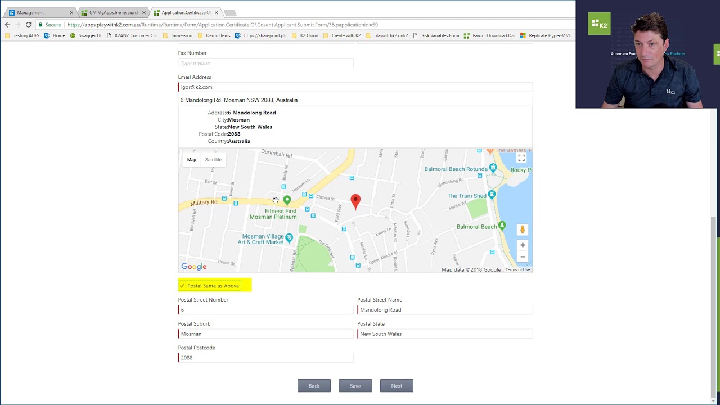Switch map to Map view
Viewport: 720px width, 405px height.
(192, 160)
